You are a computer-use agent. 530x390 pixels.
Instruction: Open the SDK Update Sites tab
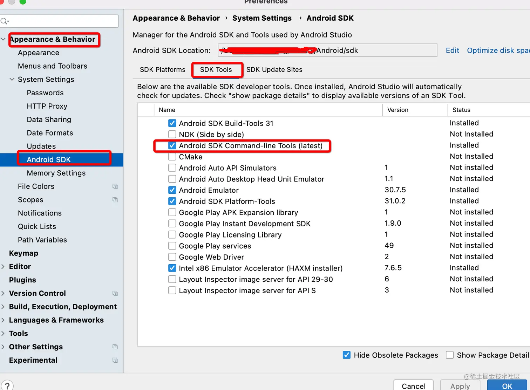click(x=274, y=69)
